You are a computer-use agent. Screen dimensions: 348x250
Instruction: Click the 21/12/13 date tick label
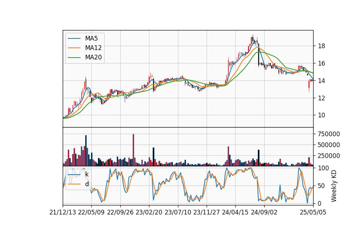63,212
